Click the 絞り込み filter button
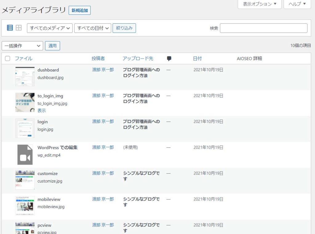This screenshot has width=315, height=234. (x=124, y=28)
